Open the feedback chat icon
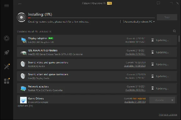The height and width of the screenshot is (120, 181). (x=158, y=3)
